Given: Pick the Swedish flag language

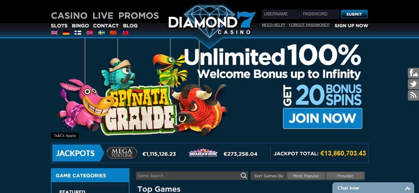Looking at the screenshot, I should [x=102, y=33].
